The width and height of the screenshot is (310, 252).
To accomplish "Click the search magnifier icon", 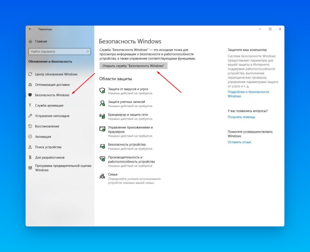I will (x=88, y=51).
